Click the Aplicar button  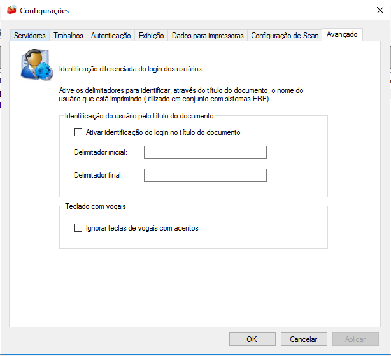(355, 339)
